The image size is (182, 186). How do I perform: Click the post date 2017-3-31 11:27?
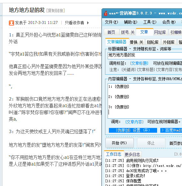[x=43, y=23]
